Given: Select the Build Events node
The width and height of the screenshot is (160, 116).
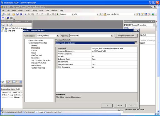Looking at the screenshot, I should click(36, 65).
